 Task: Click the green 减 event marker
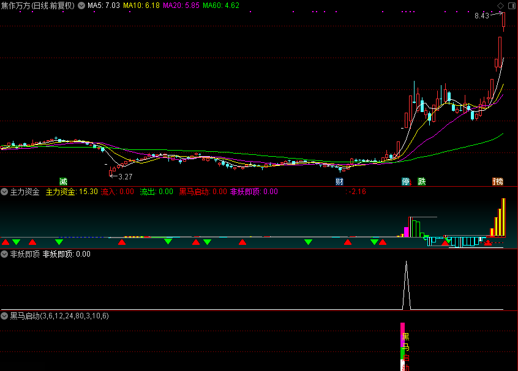[x=63, y=181]
